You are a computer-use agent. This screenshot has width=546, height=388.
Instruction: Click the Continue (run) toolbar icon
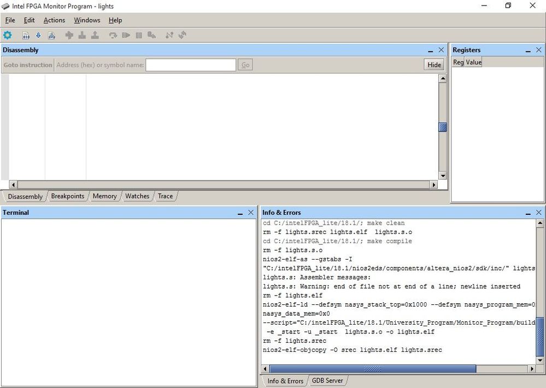126,35
